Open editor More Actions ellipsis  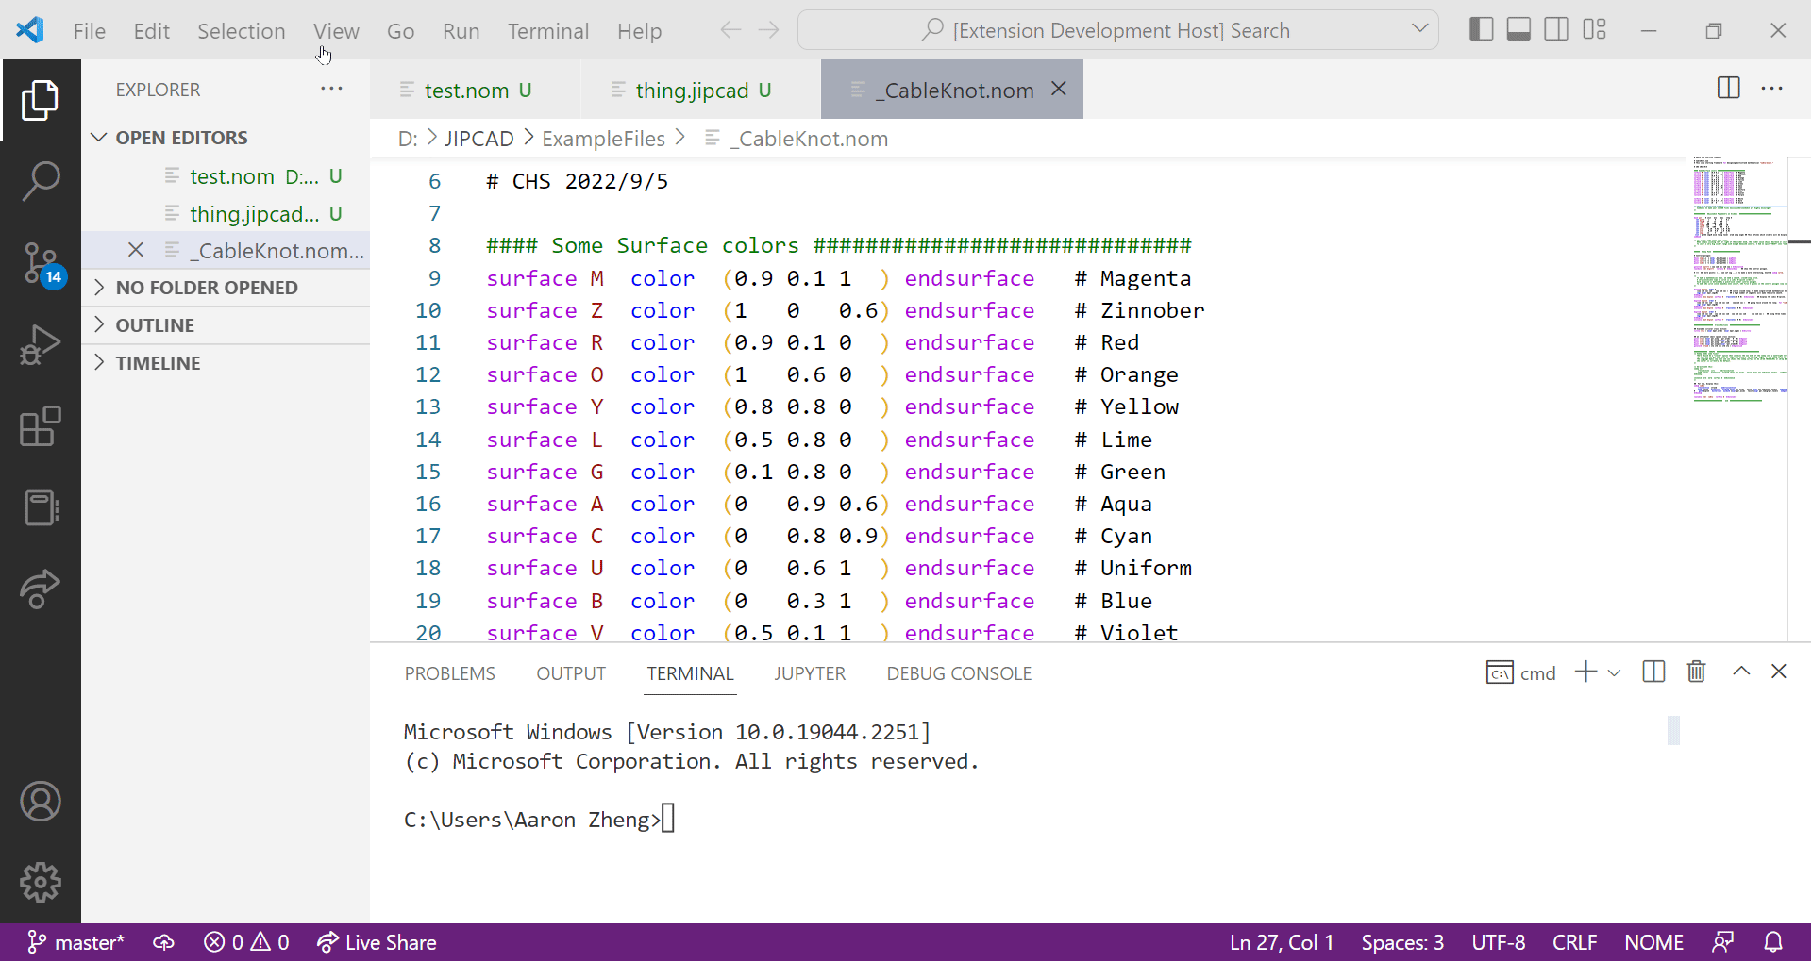(1772, 89)
